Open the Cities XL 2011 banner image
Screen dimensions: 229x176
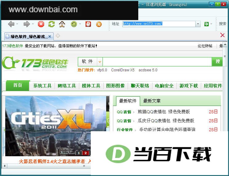[x=56, y=126]
